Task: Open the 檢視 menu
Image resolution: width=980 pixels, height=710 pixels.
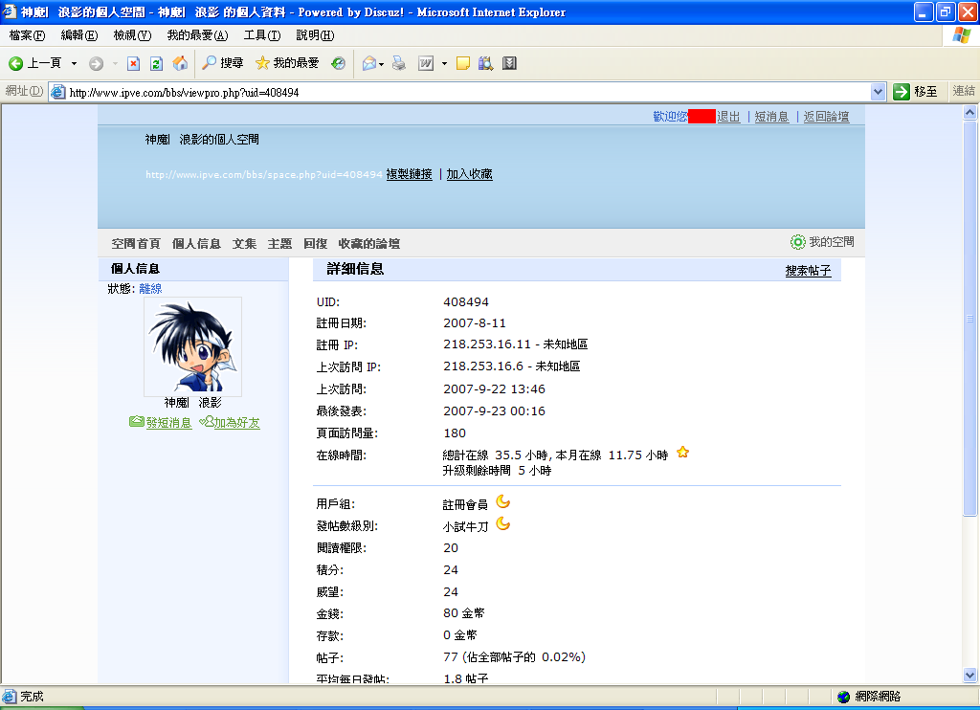Action: (x=132, y=35)
